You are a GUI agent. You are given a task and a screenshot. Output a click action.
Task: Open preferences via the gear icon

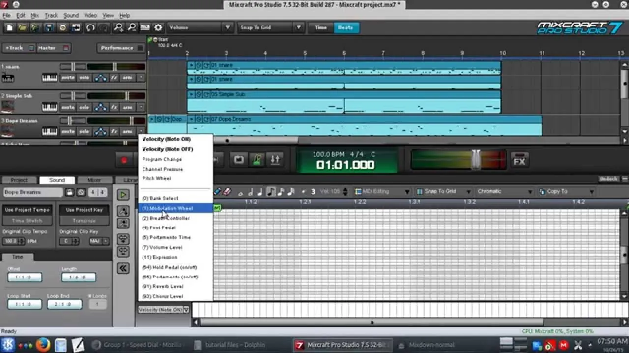(158, 28)
